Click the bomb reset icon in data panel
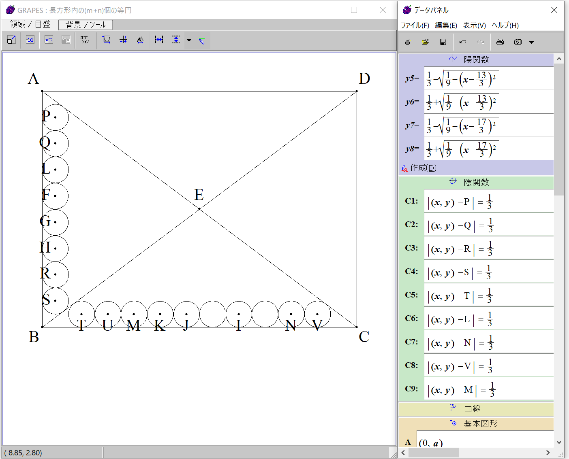 coord(408,42)
